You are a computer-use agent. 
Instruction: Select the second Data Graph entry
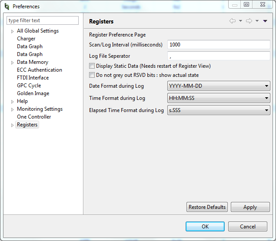click(30, 54)
